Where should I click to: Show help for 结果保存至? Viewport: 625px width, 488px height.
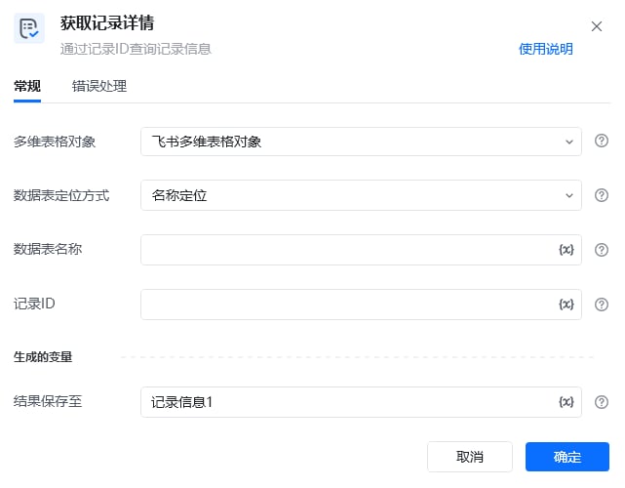[x=601, y=402]
